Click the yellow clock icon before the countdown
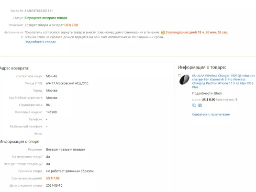The width and height of the screenshot is (256, 192). click(163, 33)
